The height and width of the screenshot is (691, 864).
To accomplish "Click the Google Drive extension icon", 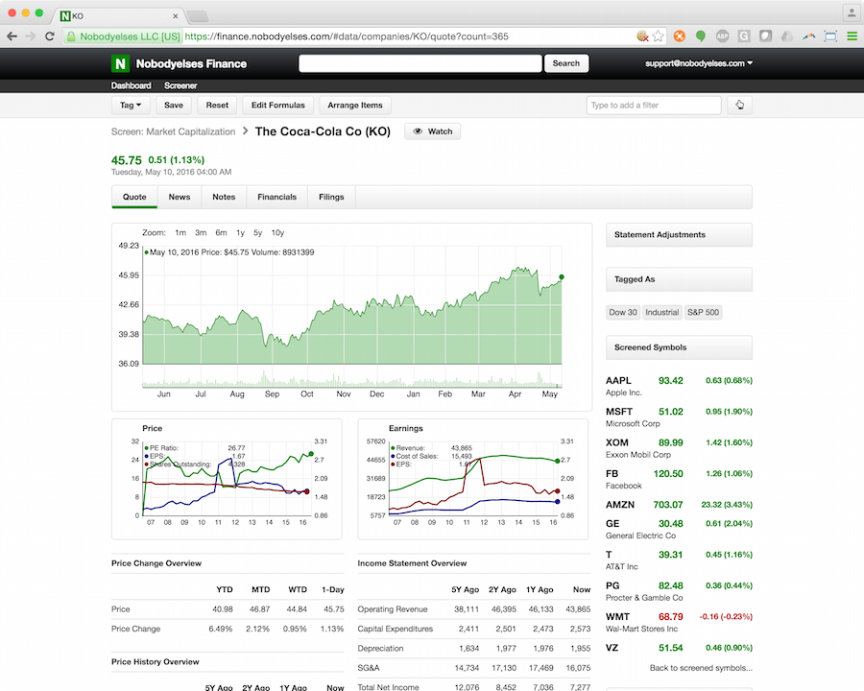I will point(786,36).
